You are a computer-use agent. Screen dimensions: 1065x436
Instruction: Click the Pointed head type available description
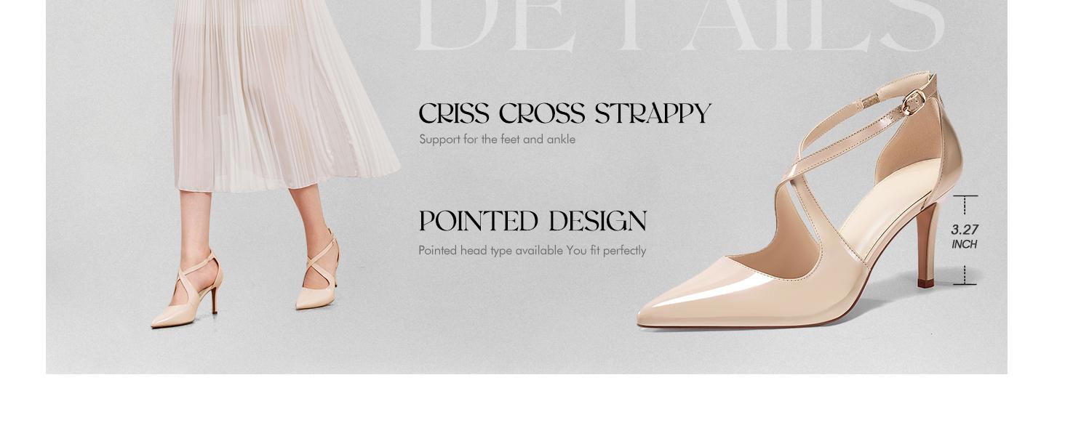tap(532, 251)
